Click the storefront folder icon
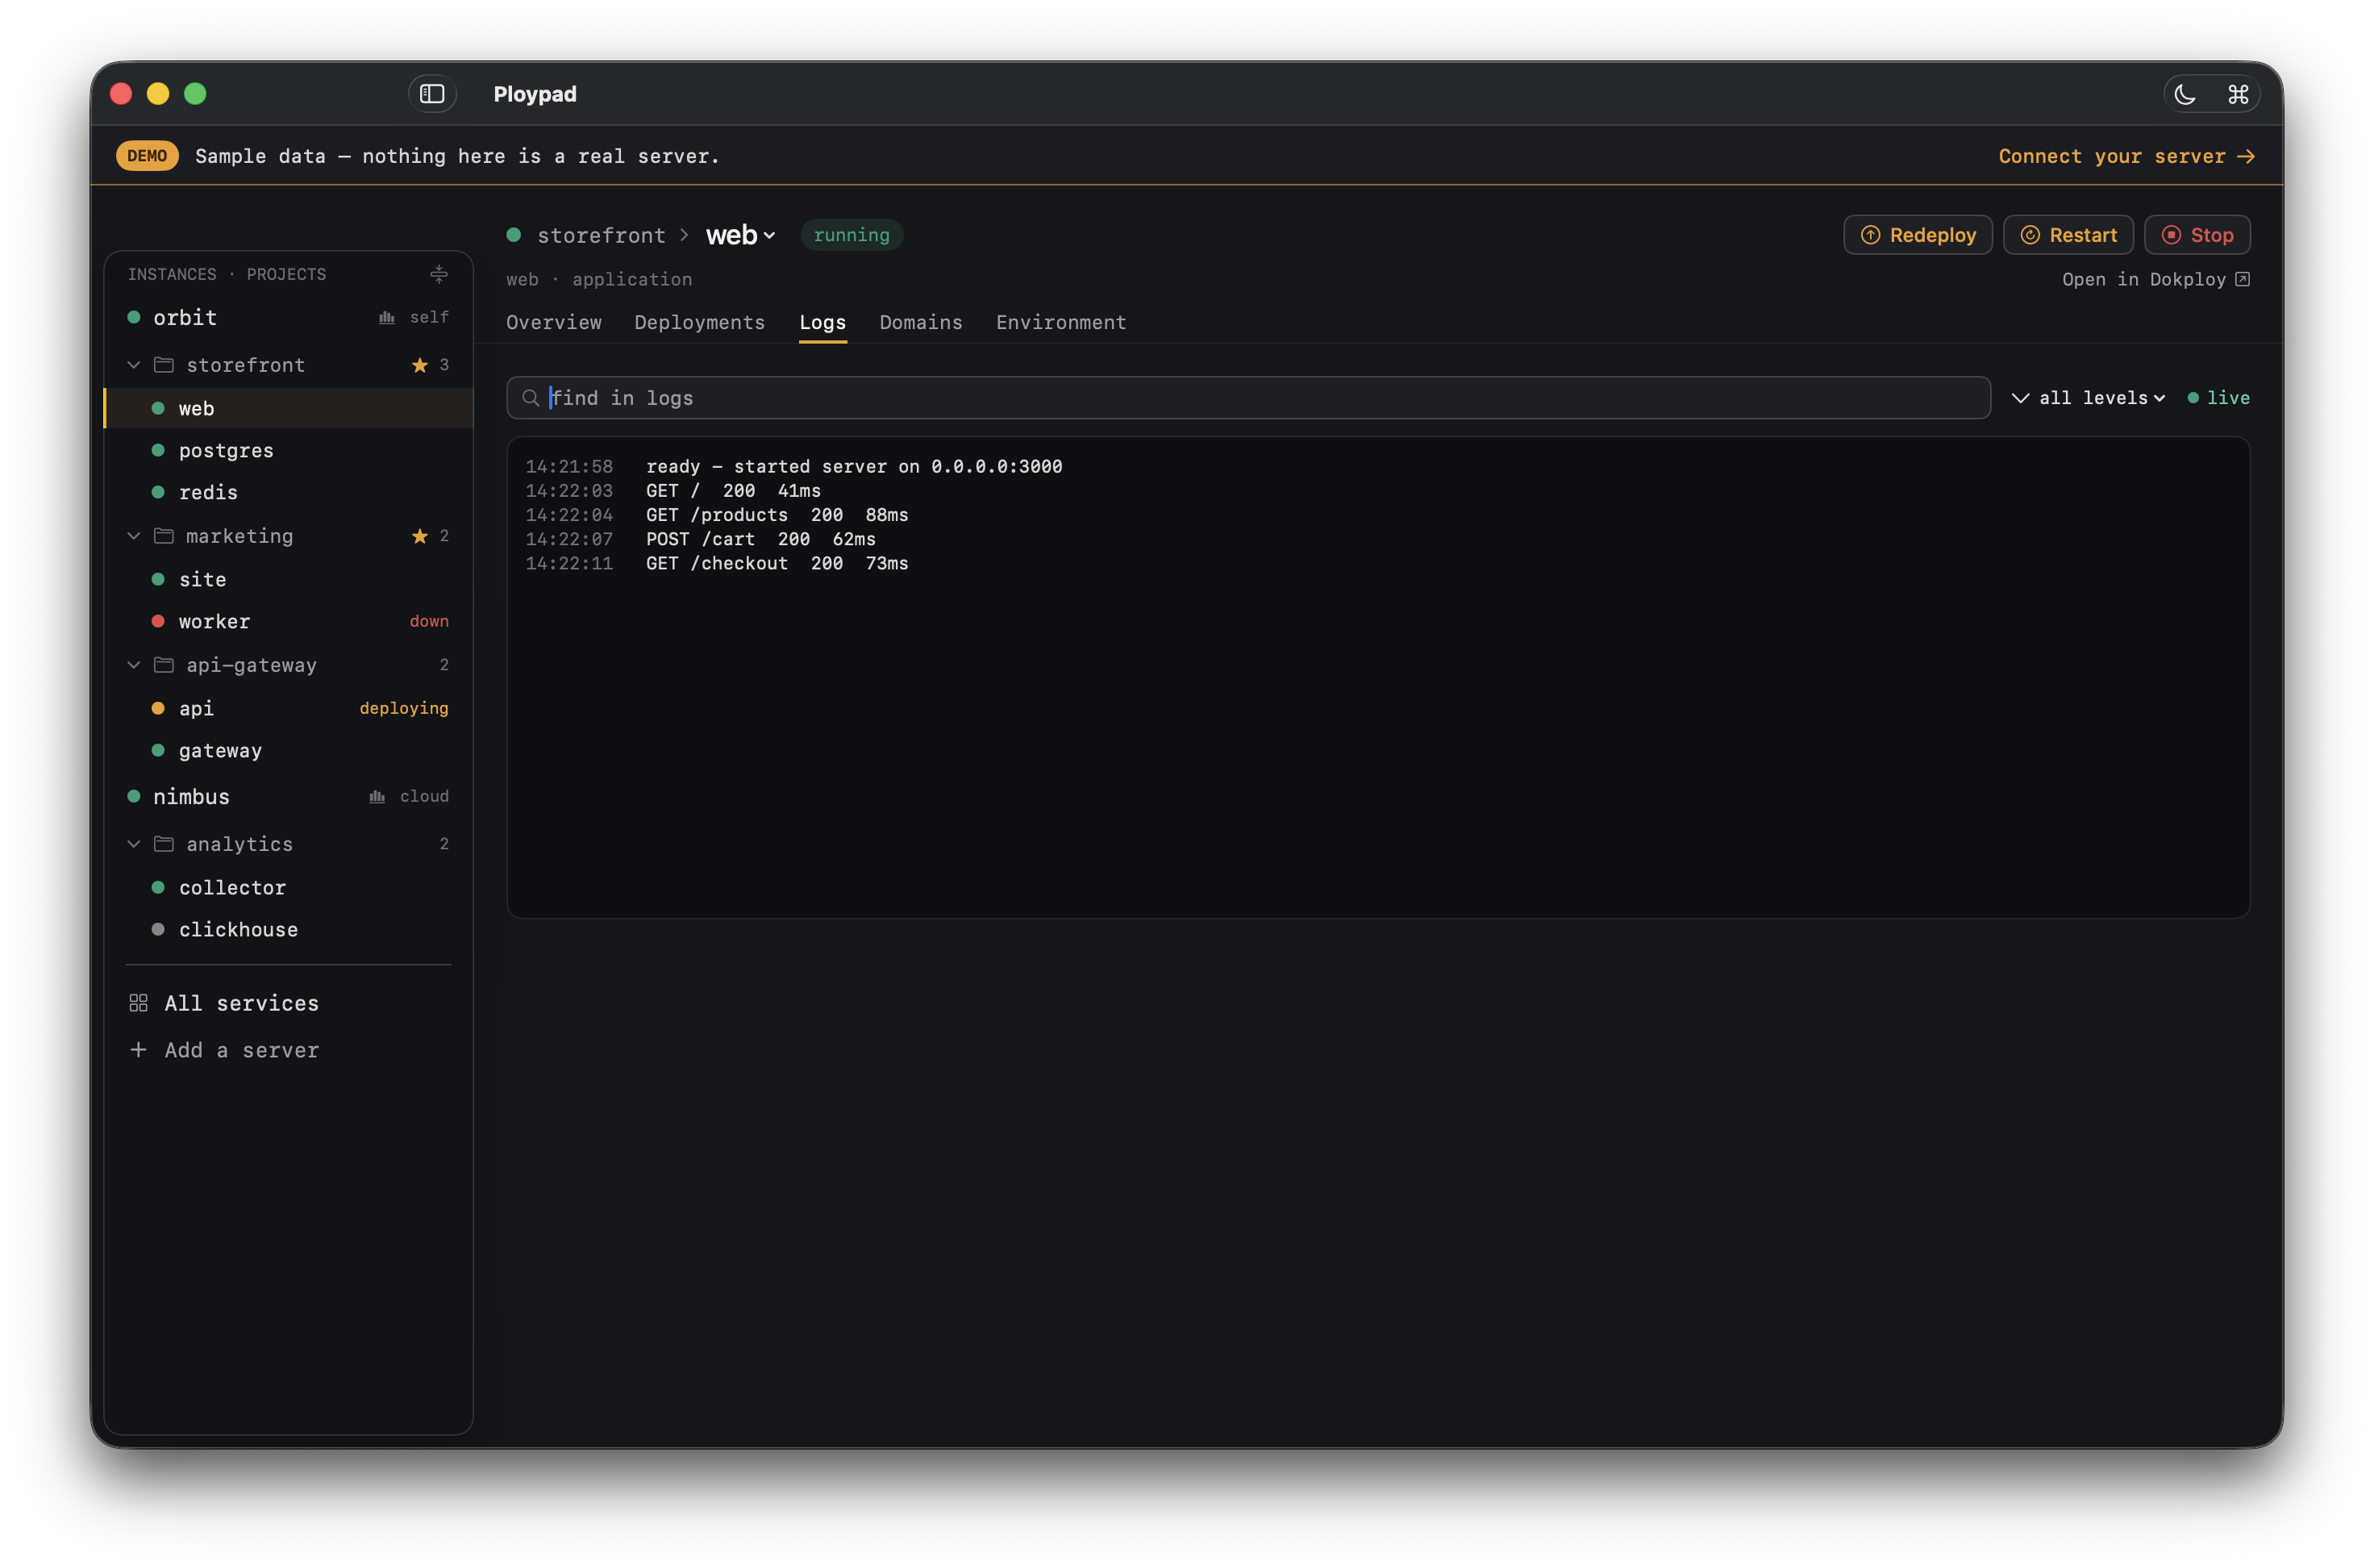2374x1568 pixels. 164,365
